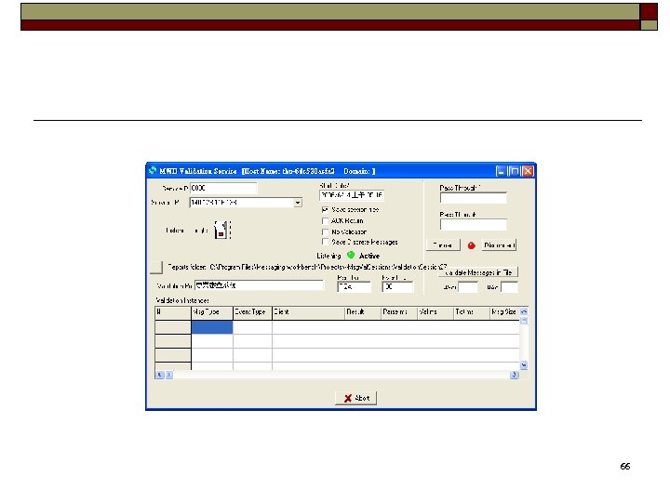This screenshot has width=670, height=502.
Task: Click the Service Port input field
Action: (223, 188)
